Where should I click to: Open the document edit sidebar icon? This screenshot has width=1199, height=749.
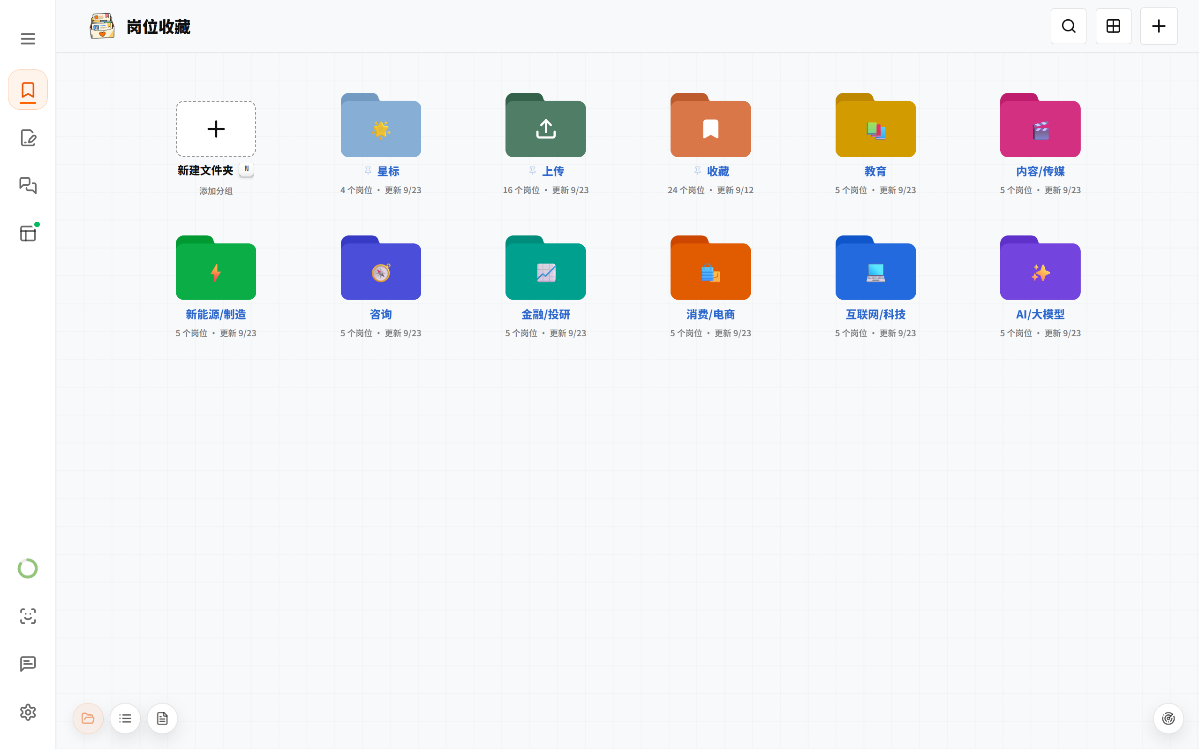click(x=28, y=138)
